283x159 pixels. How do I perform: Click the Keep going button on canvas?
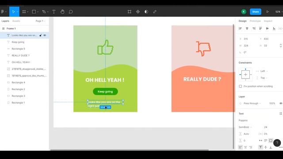pyautogui.click(x=105, y=91)
